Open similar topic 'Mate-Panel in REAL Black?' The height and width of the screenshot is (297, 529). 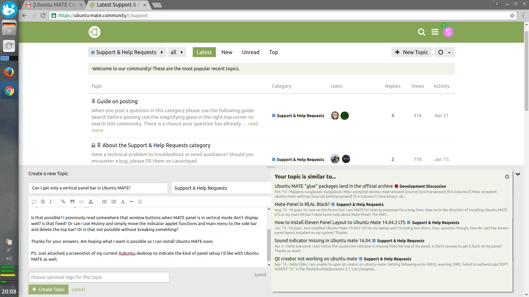tap(302, 204)
